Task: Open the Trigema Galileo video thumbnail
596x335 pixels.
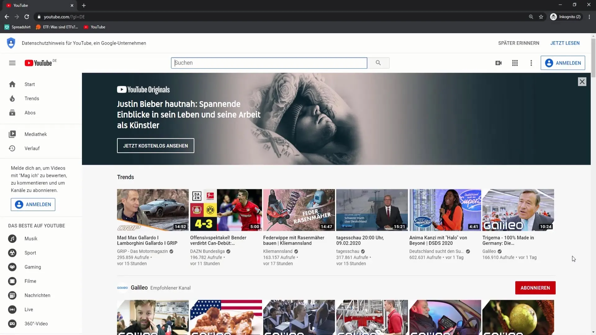Action: (518, 210)
